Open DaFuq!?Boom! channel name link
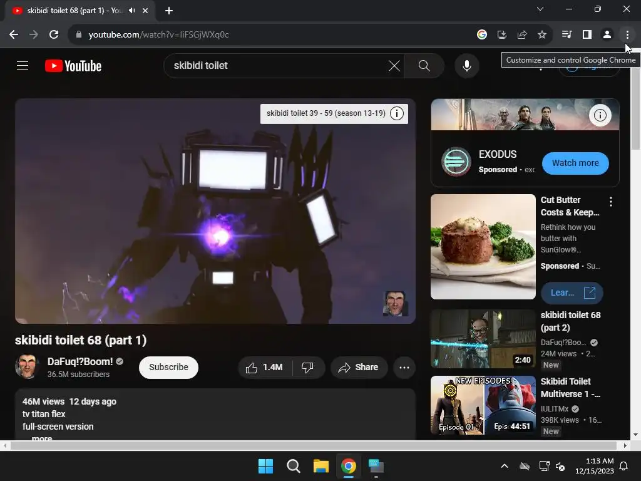The image size is (641, 481). coord(80,361)
